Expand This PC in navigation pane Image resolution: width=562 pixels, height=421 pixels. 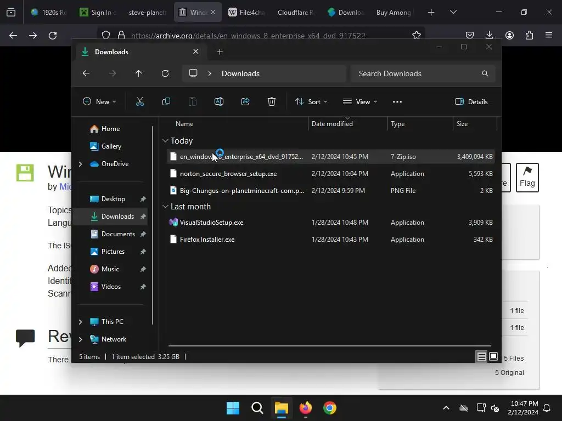80,322
